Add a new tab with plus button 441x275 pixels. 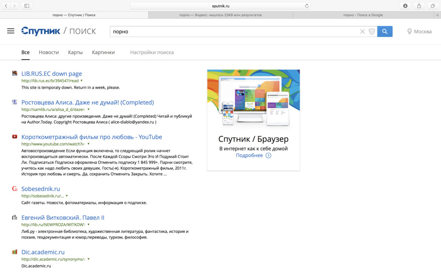pos(437,15)
